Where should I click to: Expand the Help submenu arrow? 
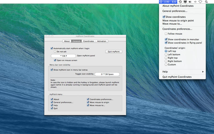tap(203, 72)
